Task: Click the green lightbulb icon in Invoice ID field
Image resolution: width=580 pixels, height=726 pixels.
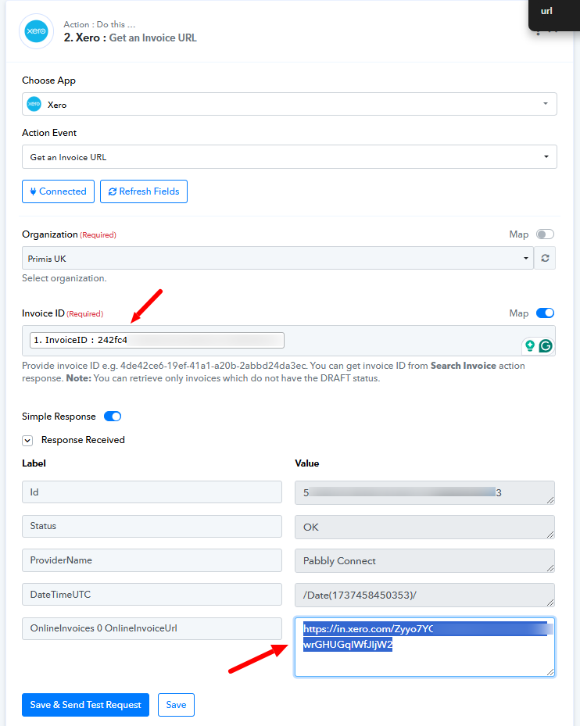Action: pos(530,345)
